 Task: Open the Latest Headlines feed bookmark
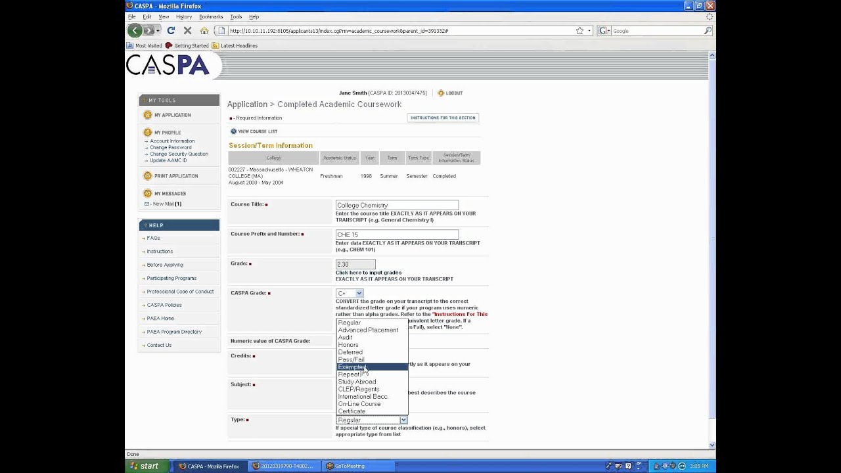[x=235, y=46]
